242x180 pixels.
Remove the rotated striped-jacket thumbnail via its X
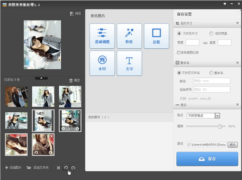[x=79, y=112]
